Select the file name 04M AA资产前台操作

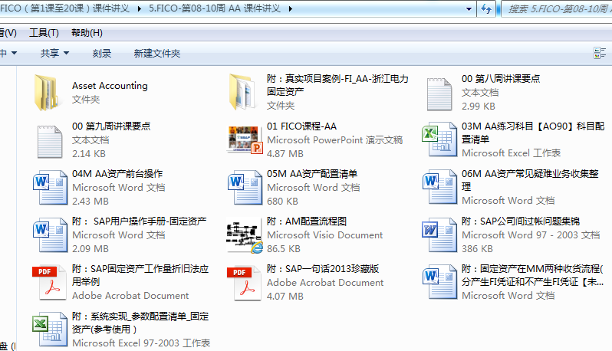117,174
